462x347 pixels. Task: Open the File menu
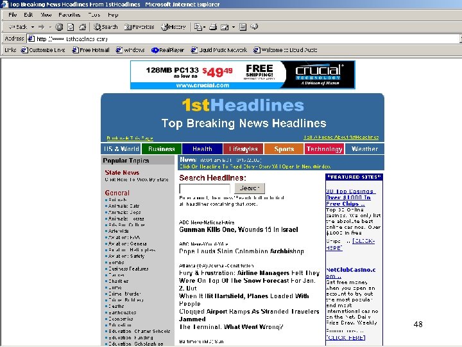pos(13,15)
